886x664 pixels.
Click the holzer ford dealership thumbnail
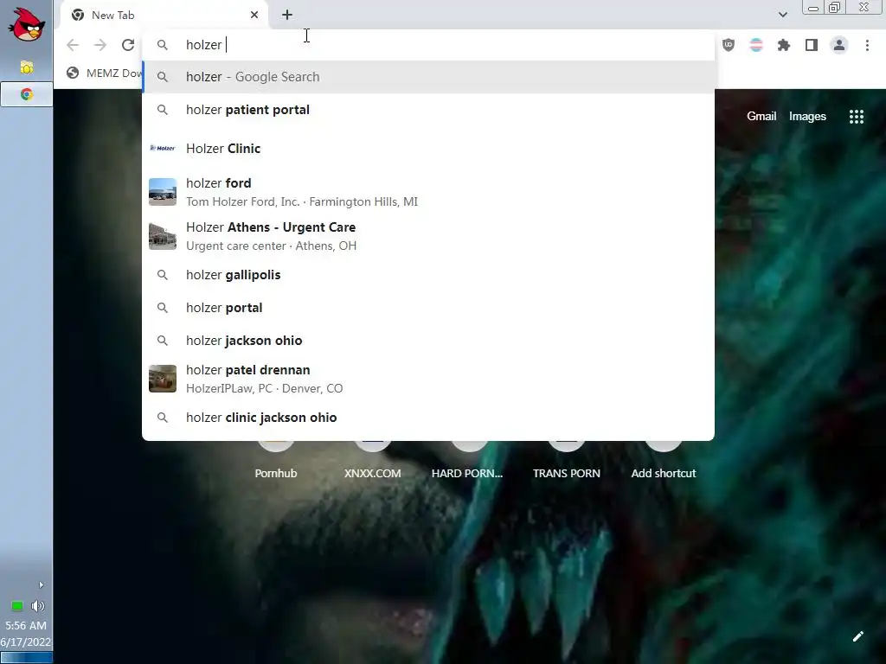[163, 192]
